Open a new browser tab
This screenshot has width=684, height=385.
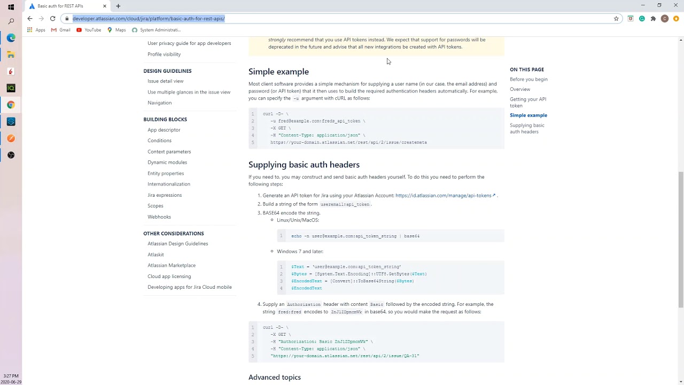pos(118,6)
